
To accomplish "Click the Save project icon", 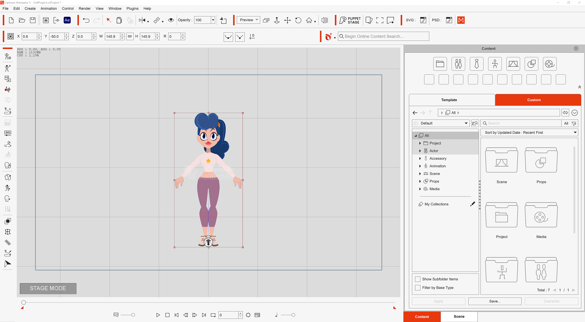I will click(x=33, y=20).
